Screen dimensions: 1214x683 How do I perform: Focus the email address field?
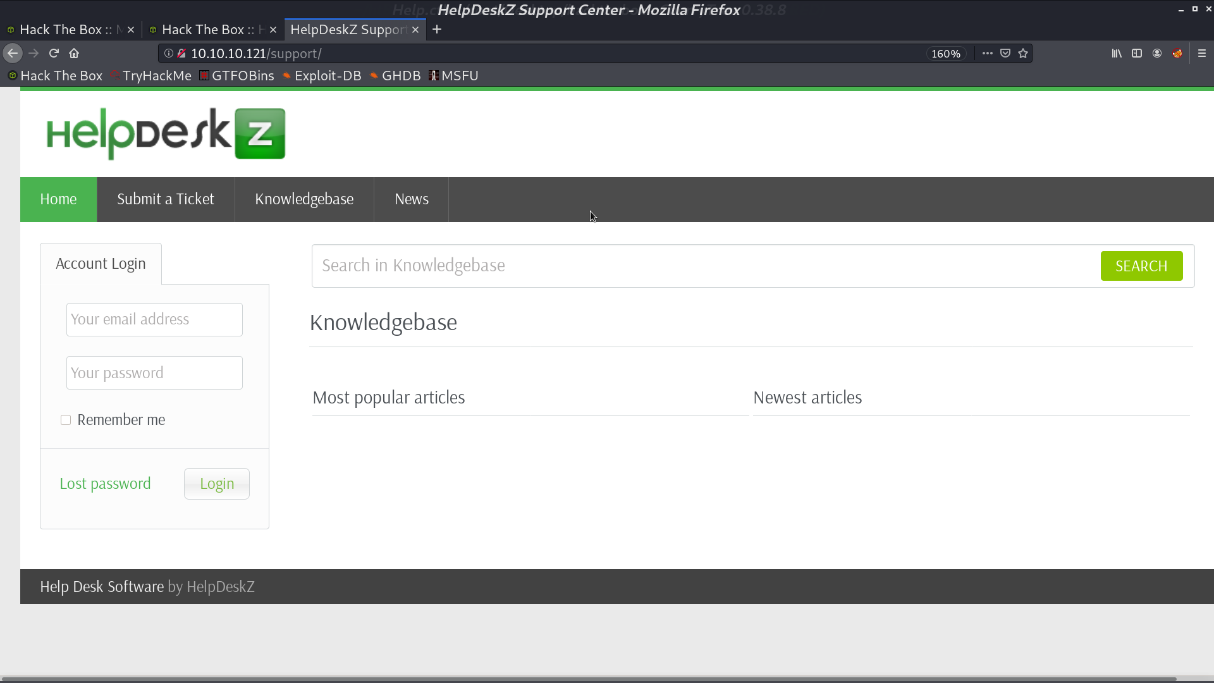tap(154, 319)
